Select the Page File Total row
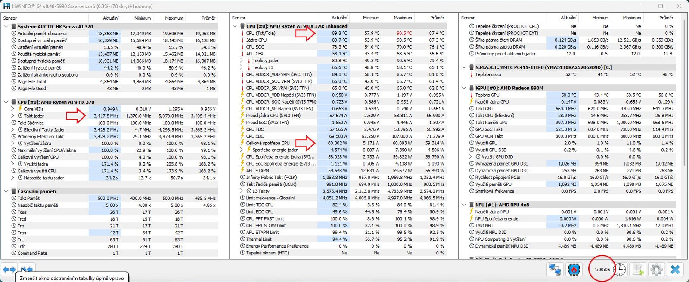 (109, 82)
